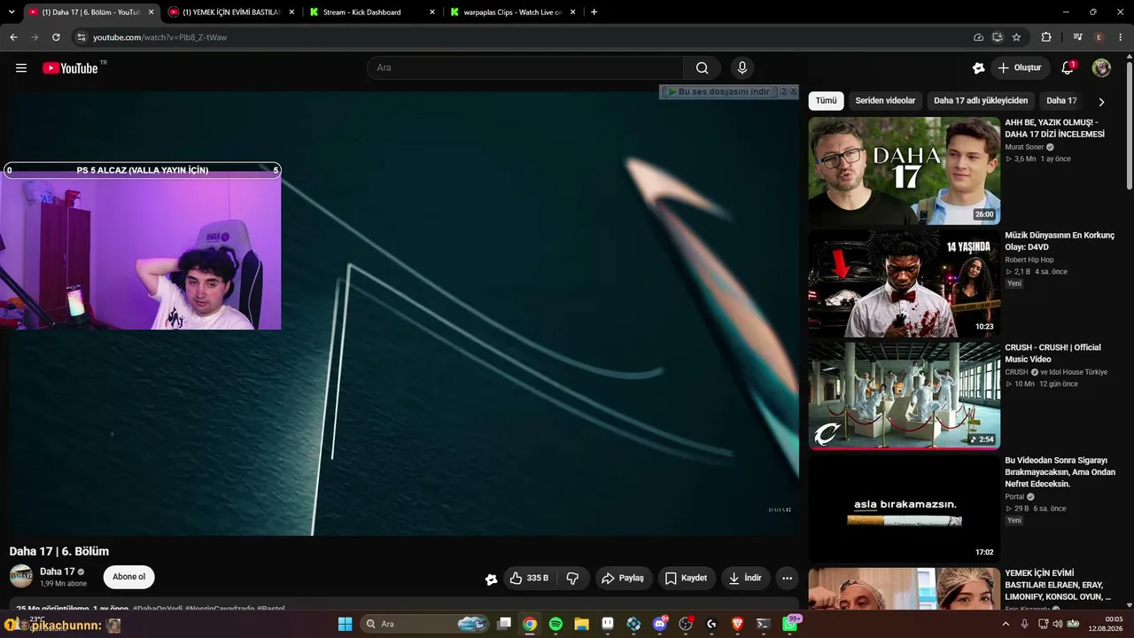Start voice search with the microphone icon
The height and width of the screenshot is (638, 1134).
(742, 68)
